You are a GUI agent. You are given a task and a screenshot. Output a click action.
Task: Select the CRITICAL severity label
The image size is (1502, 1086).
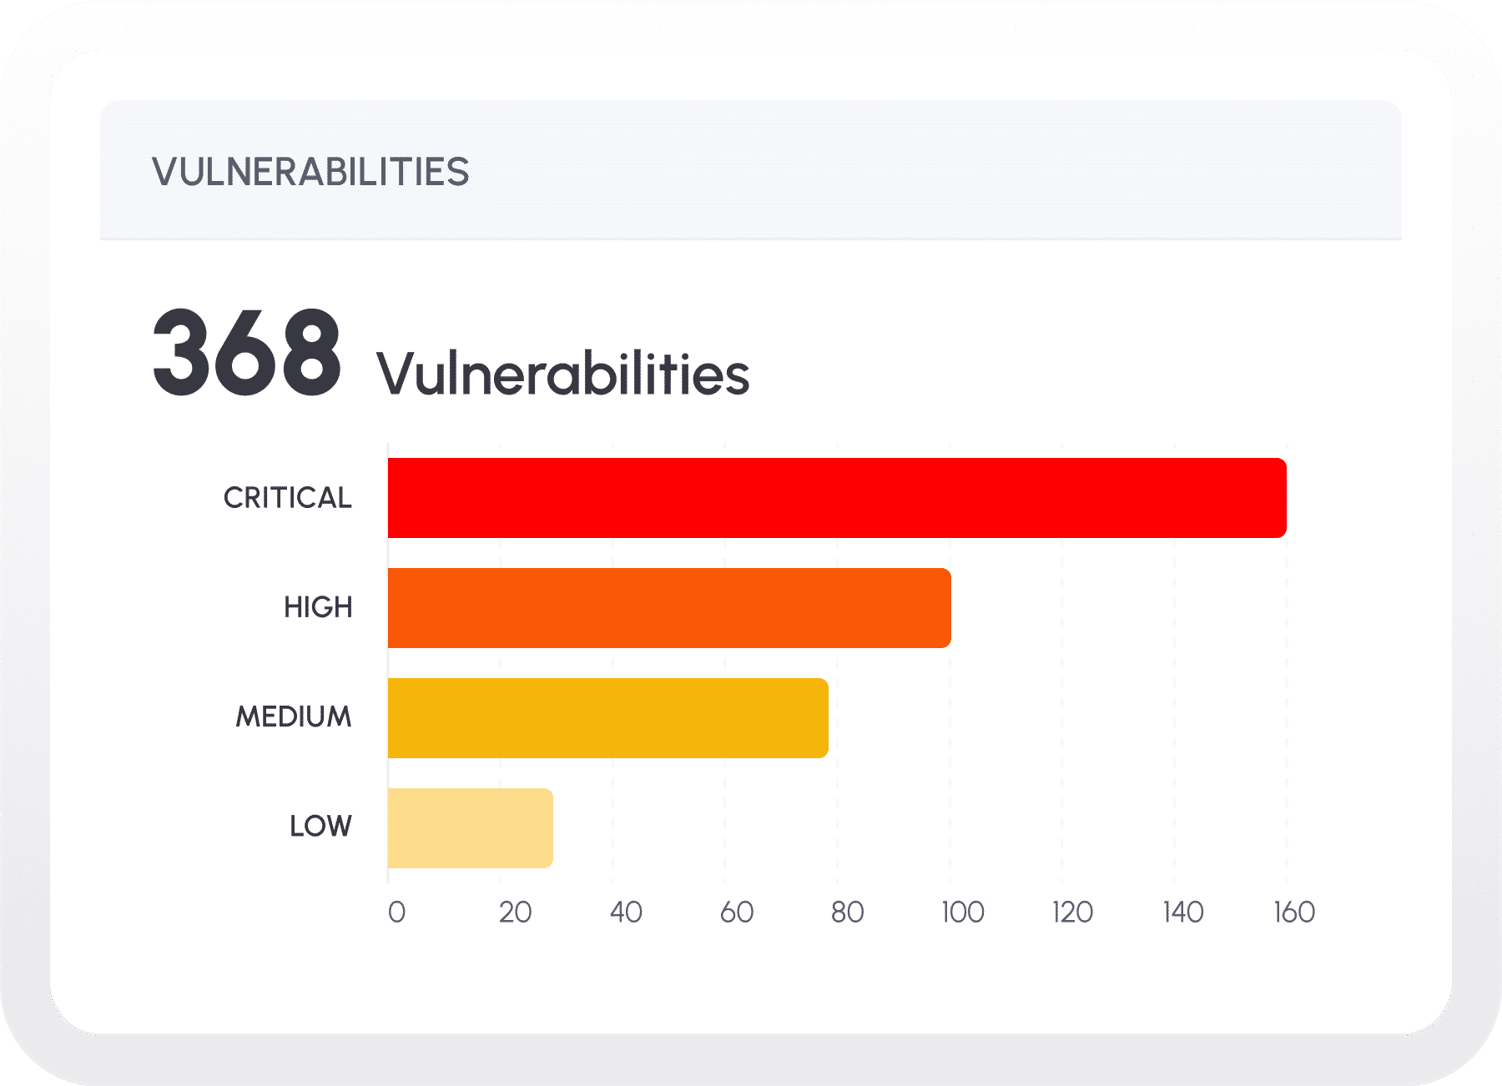(287, 498)
